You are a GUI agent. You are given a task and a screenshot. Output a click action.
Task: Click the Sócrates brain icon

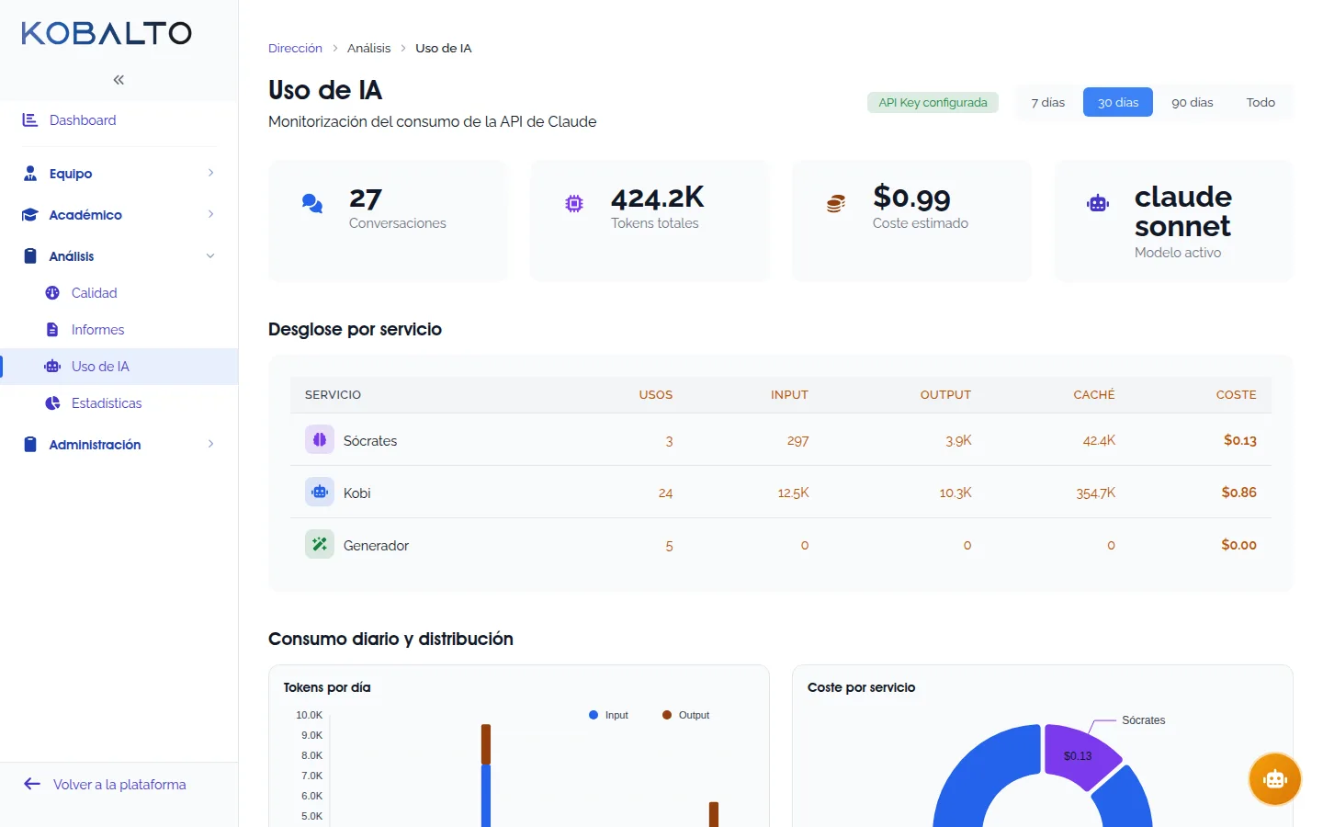(320, 440)
